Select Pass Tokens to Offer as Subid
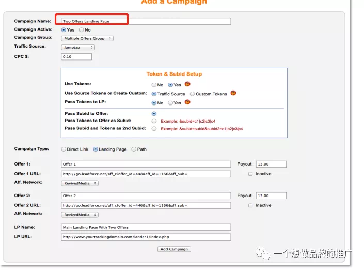364x270 pixels. coord(154,121)
